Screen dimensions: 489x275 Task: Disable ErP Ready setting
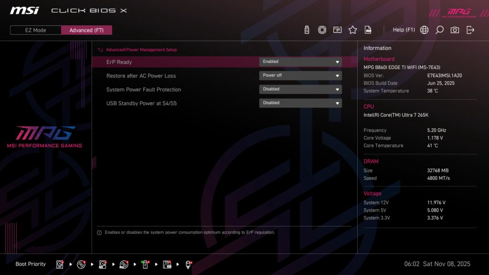click(x=300, y=62)
